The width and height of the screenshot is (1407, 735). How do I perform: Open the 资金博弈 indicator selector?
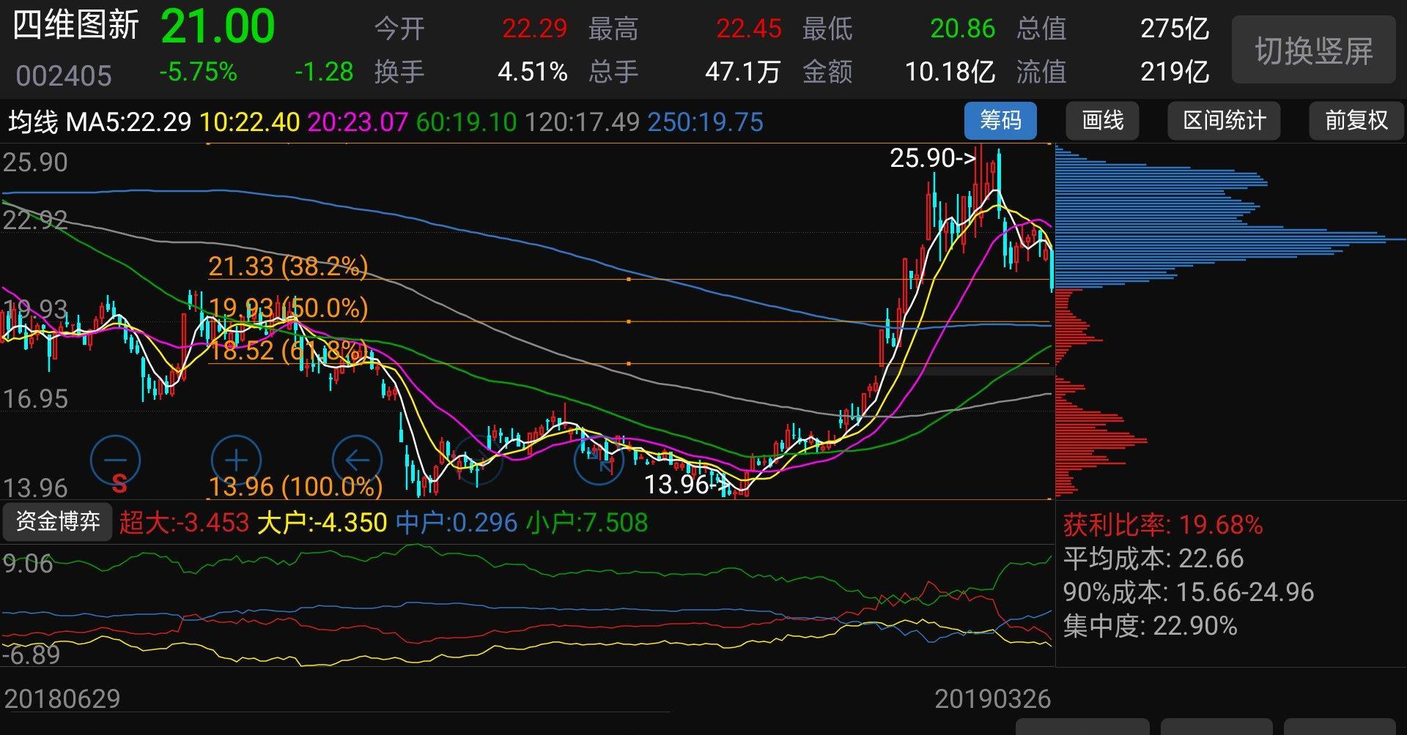coord(57,521)
